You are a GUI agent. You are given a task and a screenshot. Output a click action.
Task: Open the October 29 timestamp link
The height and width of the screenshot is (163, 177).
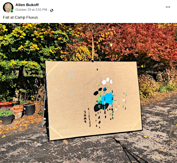[31, 10]
